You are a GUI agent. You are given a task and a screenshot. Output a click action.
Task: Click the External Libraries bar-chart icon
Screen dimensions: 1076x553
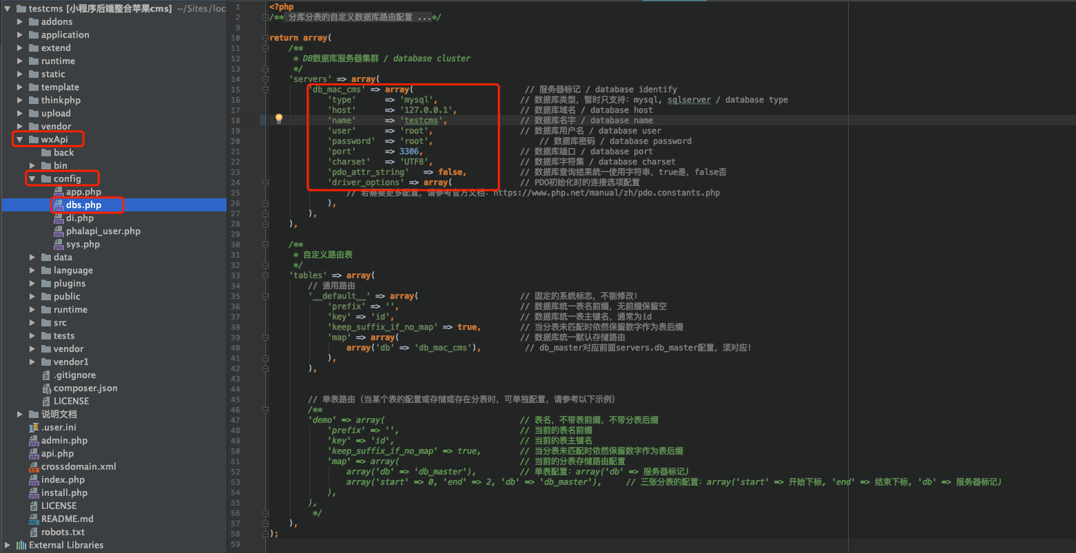tap(21, 545)
